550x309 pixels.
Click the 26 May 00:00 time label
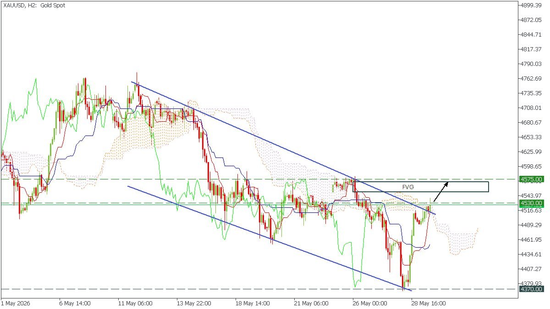(x=370, y=303)
